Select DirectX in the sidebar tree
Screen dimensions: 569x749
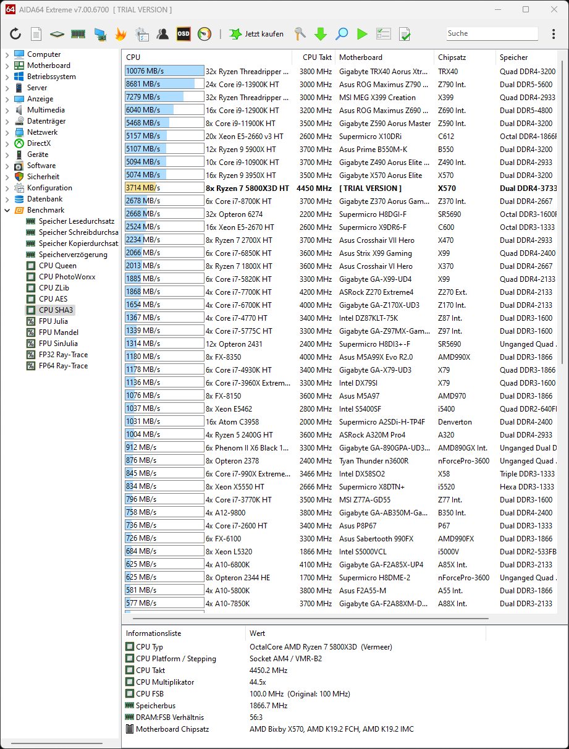point(38,143)
